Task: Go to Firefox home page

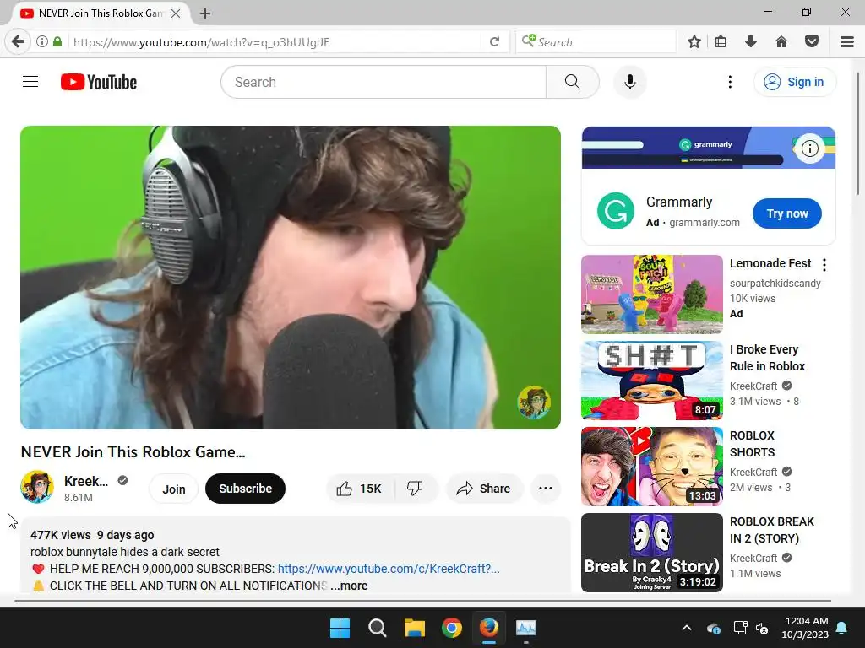Action: 781,42
